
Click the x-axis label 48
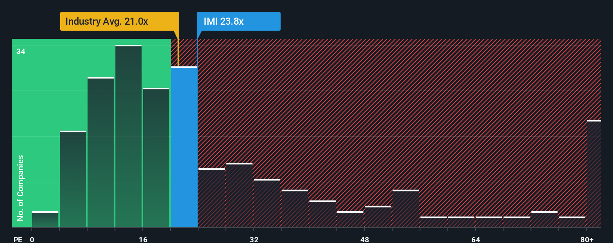(365, 239)
